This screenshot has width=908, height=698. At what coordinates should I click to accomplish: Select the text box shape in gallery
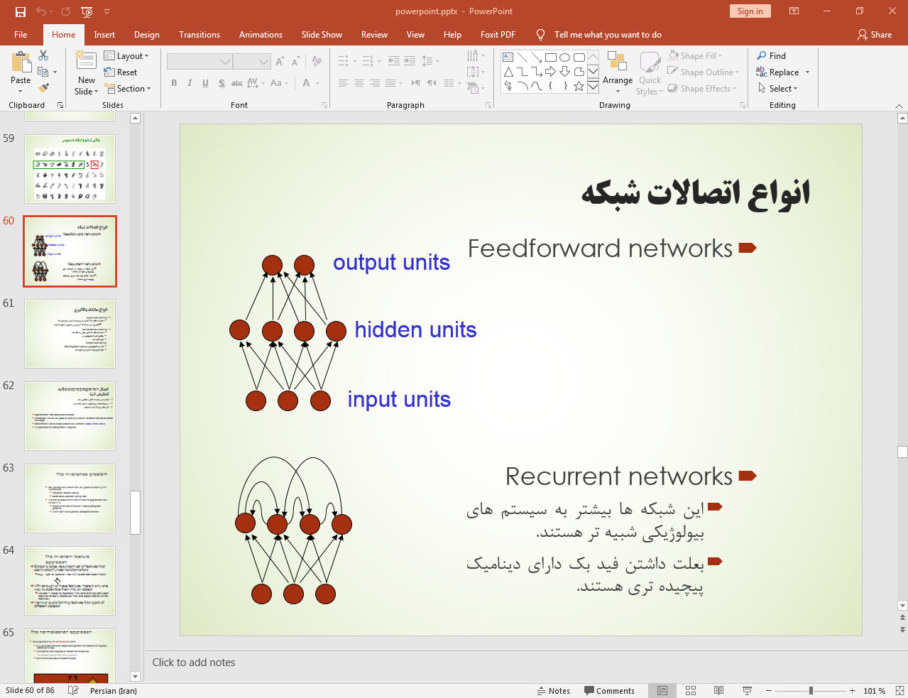click(508, 57)
